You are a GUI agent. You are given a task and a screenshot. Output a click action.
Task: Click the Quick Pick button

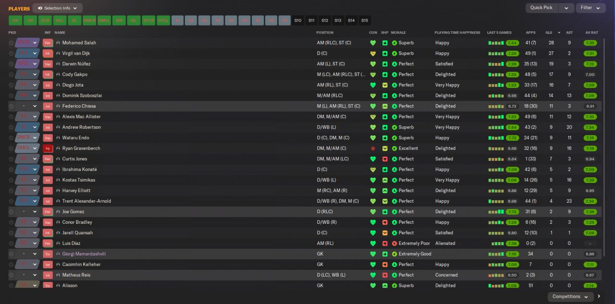(542, 8)
